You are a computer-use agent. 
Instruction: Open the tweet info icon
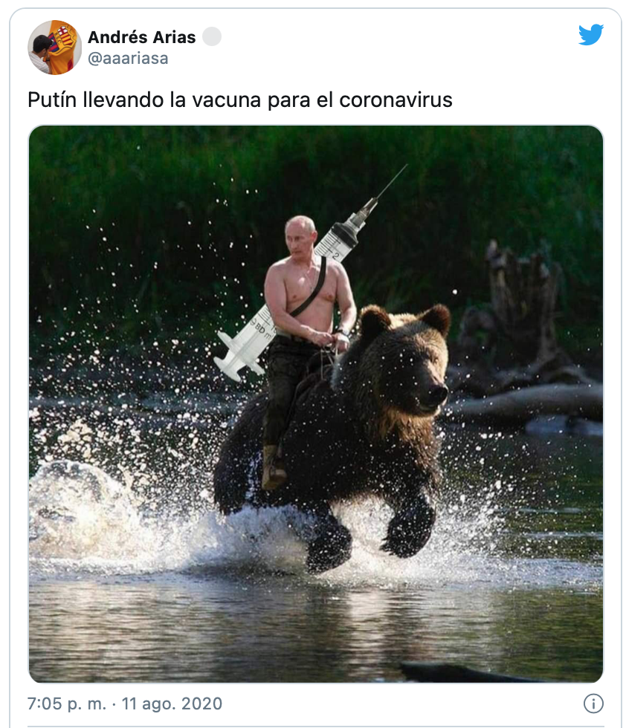pyautogui.click(x=593, y=703)
